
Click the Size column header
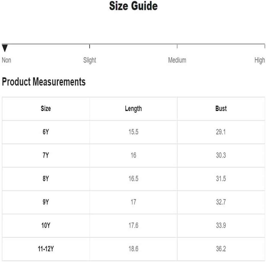tap(46, 108)
